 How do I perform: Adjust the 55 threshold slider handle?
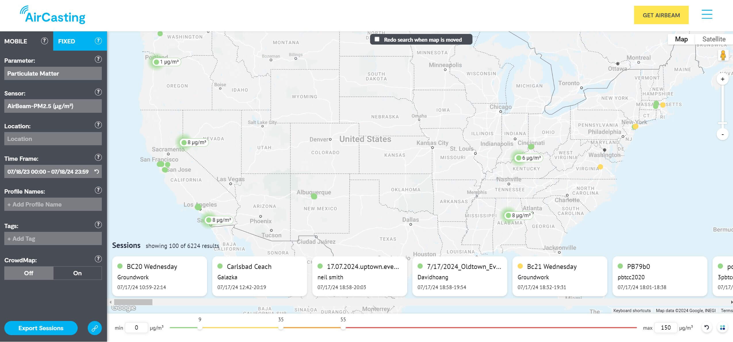343,328
